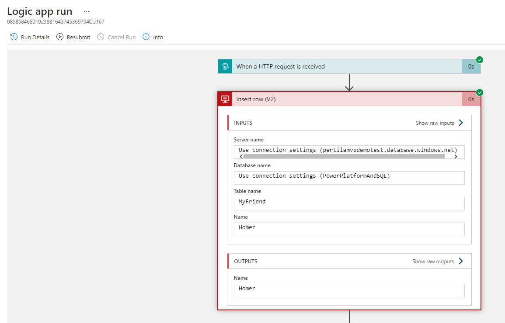Open the ellipsis menu beside Logic app run
505x323 pixels.
tap(86, 11)
